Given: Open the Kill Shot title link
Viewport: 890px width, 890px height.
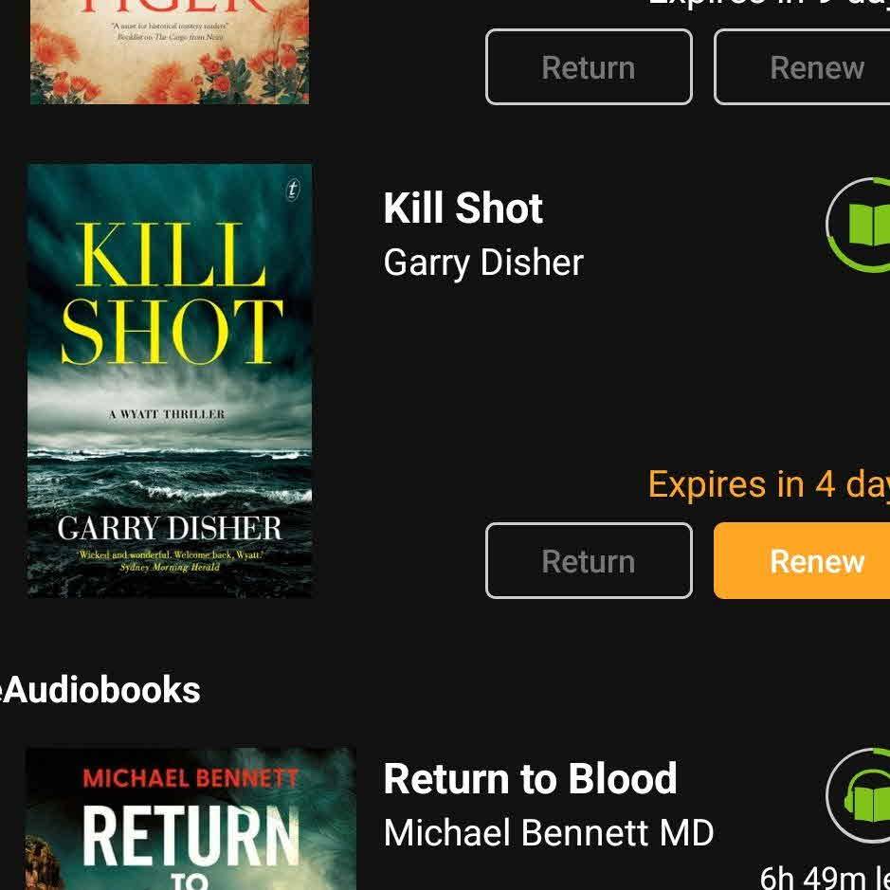Looking at the screenshot, I should pyautogui.click(x=463, y=209).
